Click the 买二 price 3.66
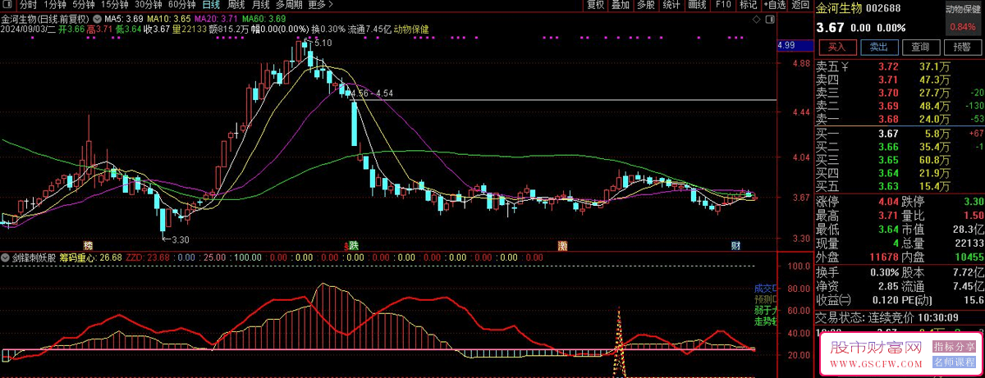985x378 pixels. [x=888, y=147]
